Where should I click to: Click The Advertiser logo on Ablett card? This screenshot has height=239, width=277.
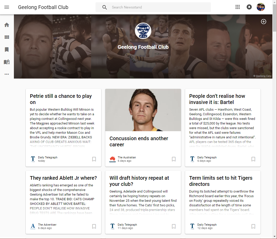[x=33, y=226]
